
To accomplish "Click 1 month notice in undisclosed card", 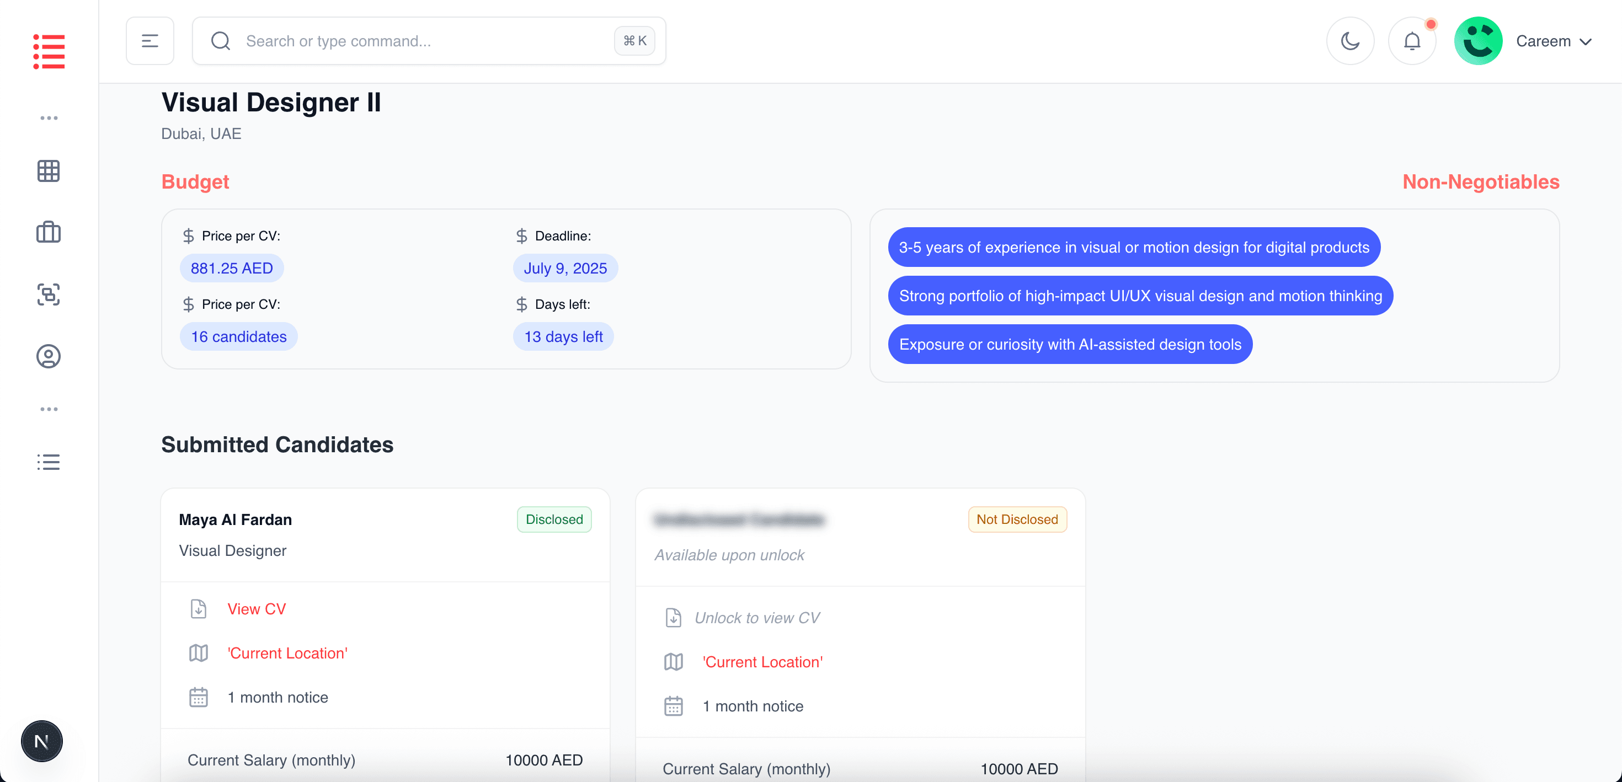I will click(753, 706).
